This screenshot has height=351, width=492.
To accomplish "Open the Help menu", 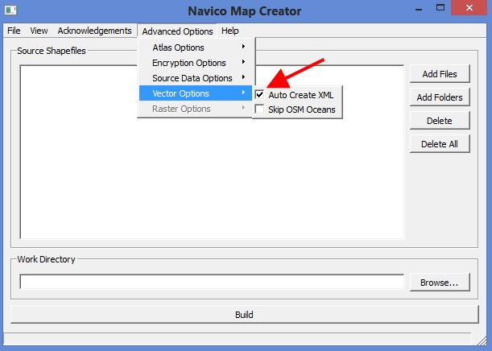I will click(x=230, y=31).
